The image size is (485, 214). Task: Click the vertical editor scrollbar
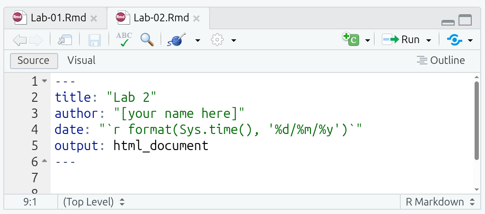pyautogui.click(x=476, y=121)
